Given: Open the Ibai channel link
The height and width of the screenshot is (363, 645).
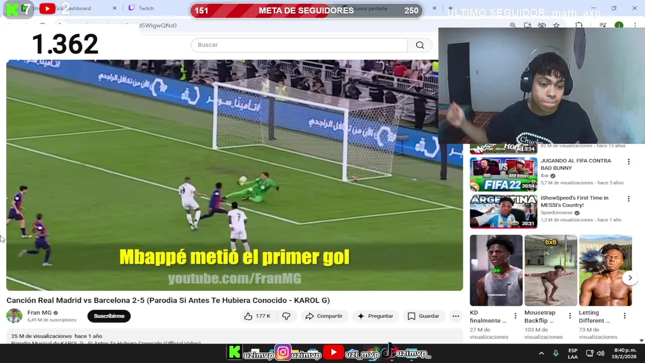Looking at the screenshot, I should pos(544,175).
